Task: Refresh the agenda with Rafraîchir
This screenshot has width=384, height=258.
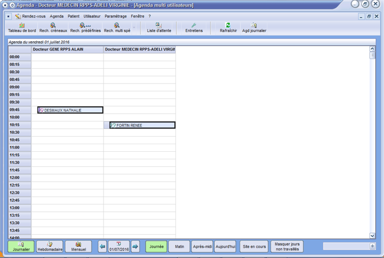Action: 228,28
